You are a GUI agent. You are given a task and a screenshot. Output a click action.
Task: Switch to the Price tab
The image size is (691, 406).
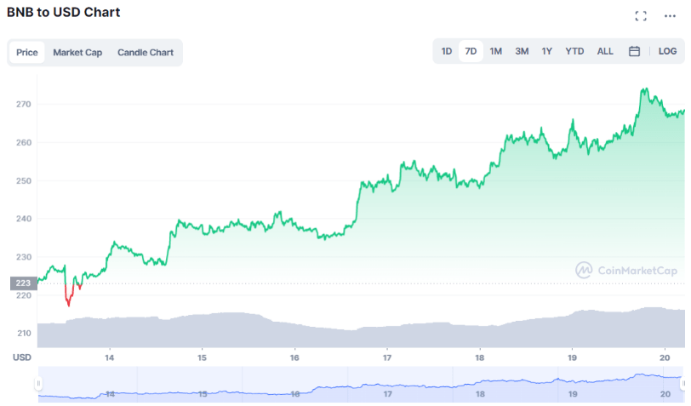[27, 53]
